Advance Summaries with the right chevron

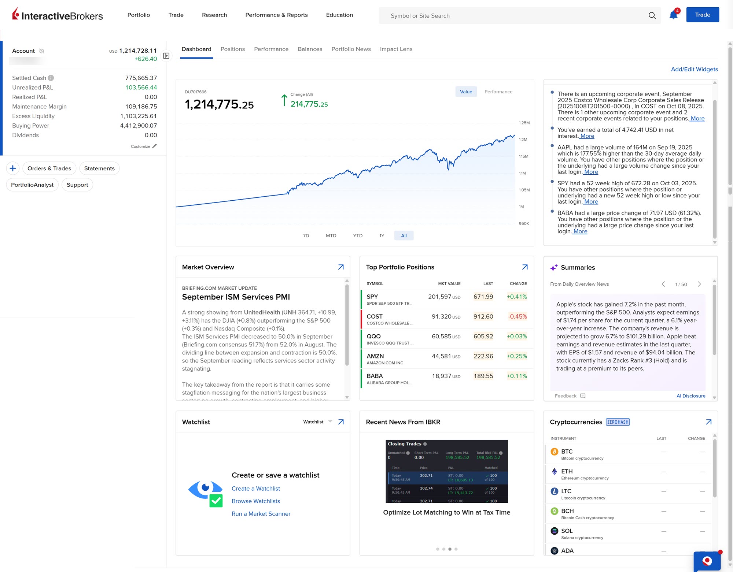tap(700, 284)
